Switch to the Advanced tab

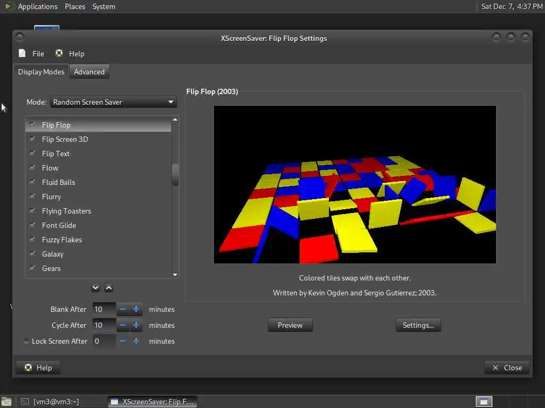(89, 72)
